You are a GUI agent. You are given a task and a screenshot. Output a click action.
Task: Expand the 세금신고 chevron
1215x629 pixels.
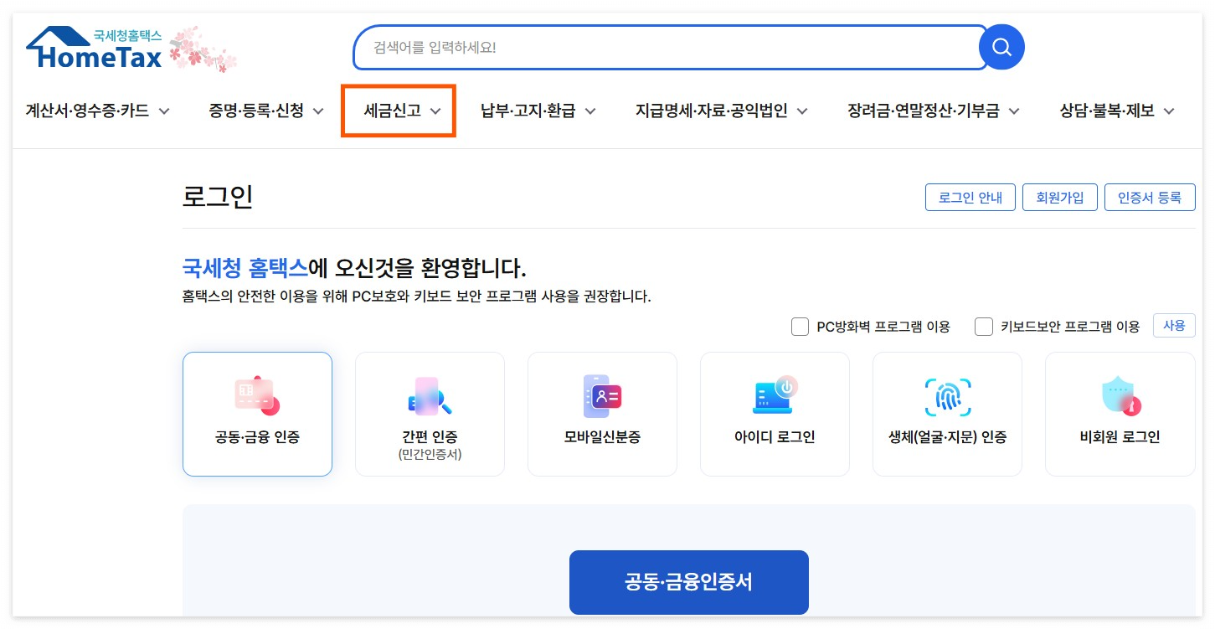click(435, 111)
